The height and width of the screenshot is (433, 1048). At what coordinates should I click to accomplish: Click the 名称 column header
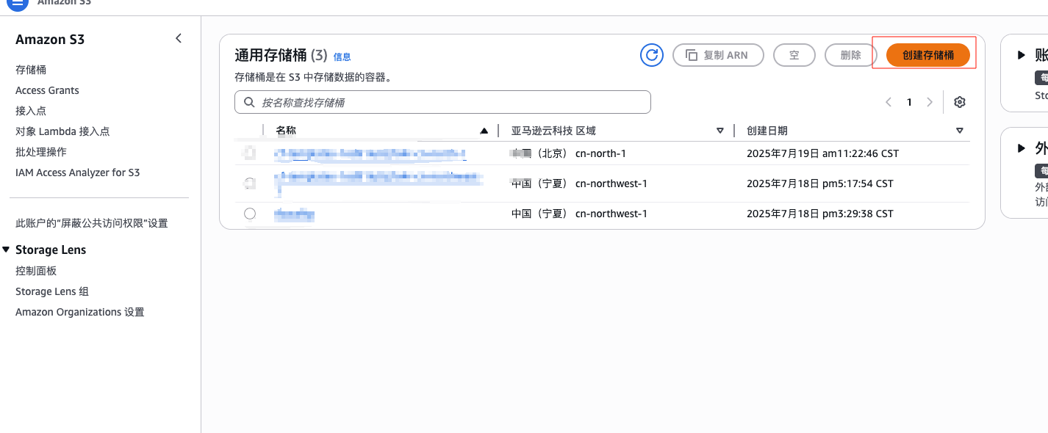[286, 131]
